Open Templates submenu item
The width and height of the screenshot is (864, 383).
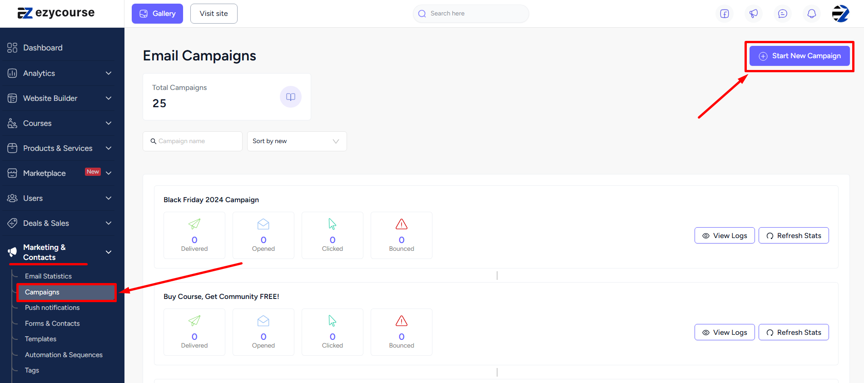[x=40, y=339]
